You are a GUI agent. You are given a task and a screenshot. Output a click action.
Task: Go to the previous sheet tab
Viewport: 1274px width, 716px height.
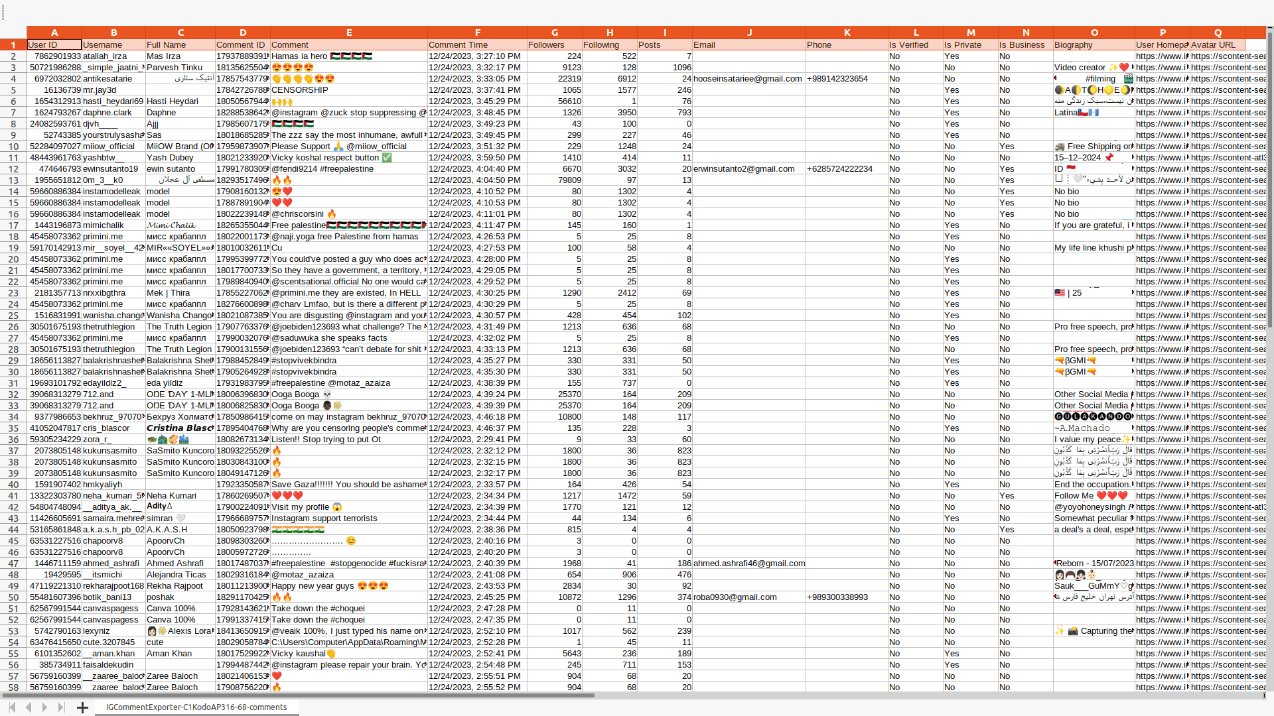pos(29,707)
